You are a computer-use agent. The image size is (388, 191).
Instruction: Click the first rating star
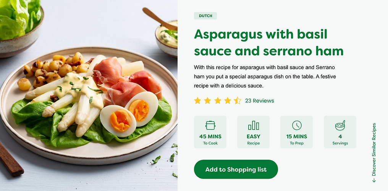(x=197, y=101)
